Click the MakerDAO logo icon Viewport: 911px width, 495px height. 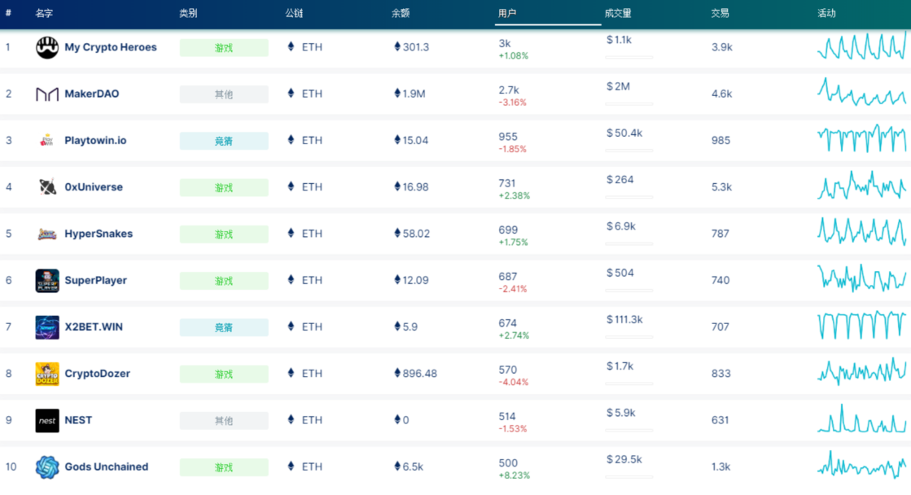(47, 94)
